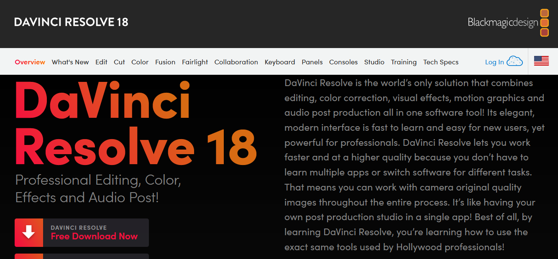This screenshot has width=558, height=259.
Task: Open the Panels tab
Action: pos(312,62)
